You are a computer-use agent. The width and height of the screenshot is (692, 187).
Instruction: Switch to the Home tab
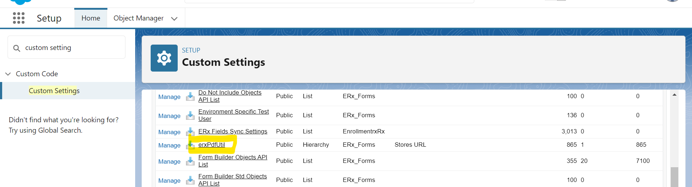tap(91, 18)
